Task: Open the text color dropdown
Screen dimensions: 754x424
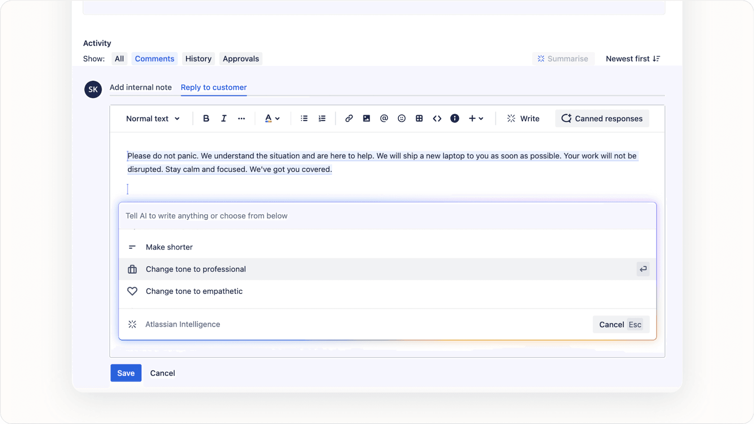Action: click(272, 118)
